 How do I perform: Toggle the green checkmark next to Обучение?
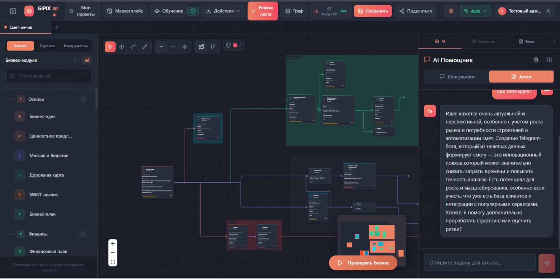193,11
